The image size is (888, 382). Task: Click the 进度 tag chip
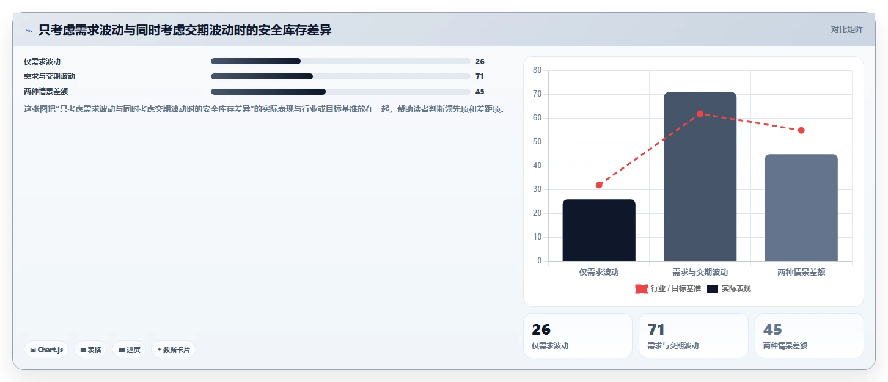point(129,350)
